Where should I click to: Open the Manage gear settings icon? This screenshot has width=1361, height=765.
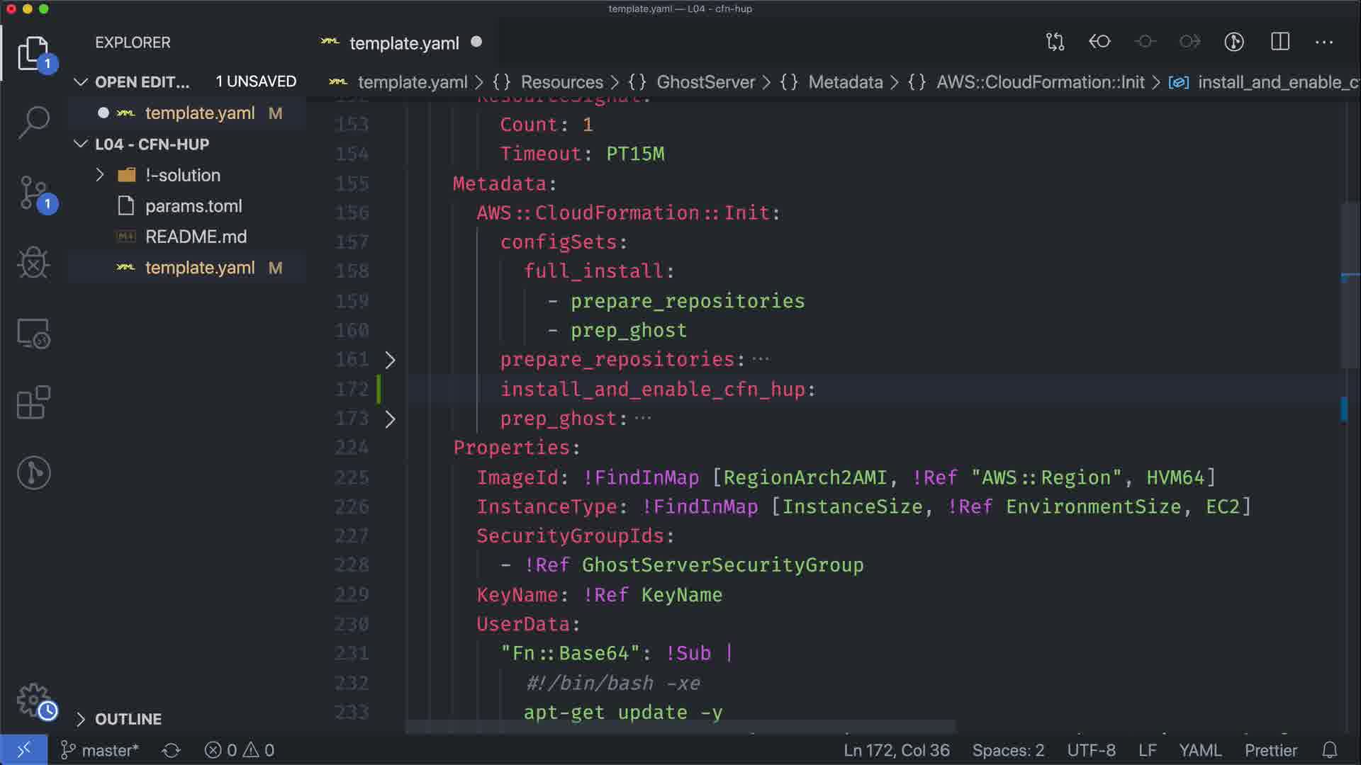pyautogui.click(x=33, y=700)
